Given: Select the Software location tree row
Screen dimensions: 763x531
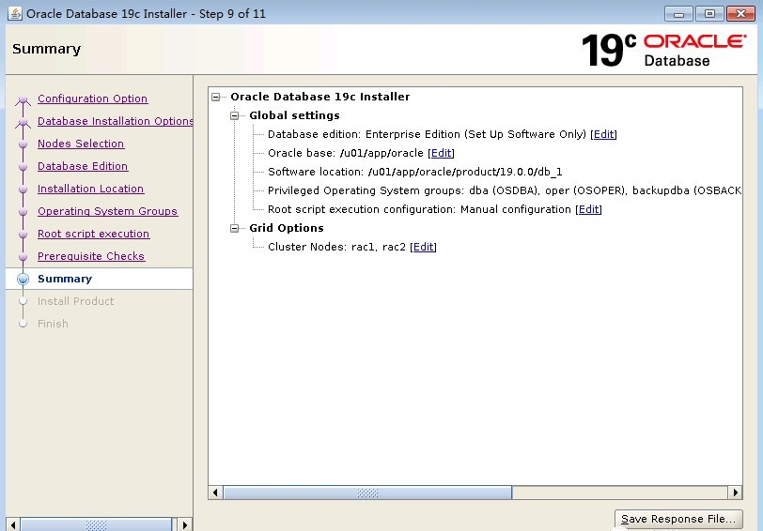Looking at the screenshot, I should click(x=414, y=172).
